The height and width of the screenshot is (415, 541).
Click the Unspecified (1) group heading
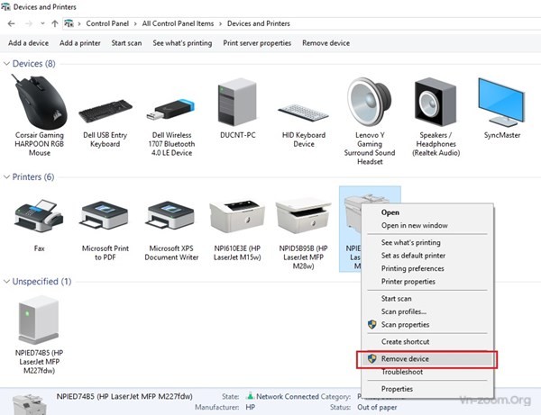(41, 282)
